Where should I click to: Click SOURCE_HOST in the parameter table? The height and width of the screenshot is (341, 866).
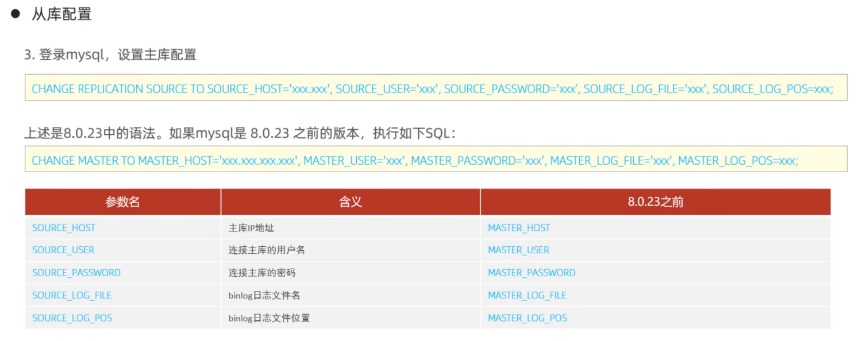(64, 228)
